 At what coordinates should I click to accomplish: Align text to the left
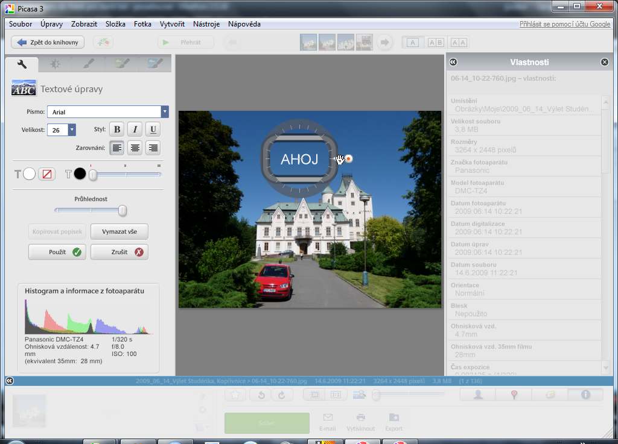pyautogui.click(x=117, y=148)
